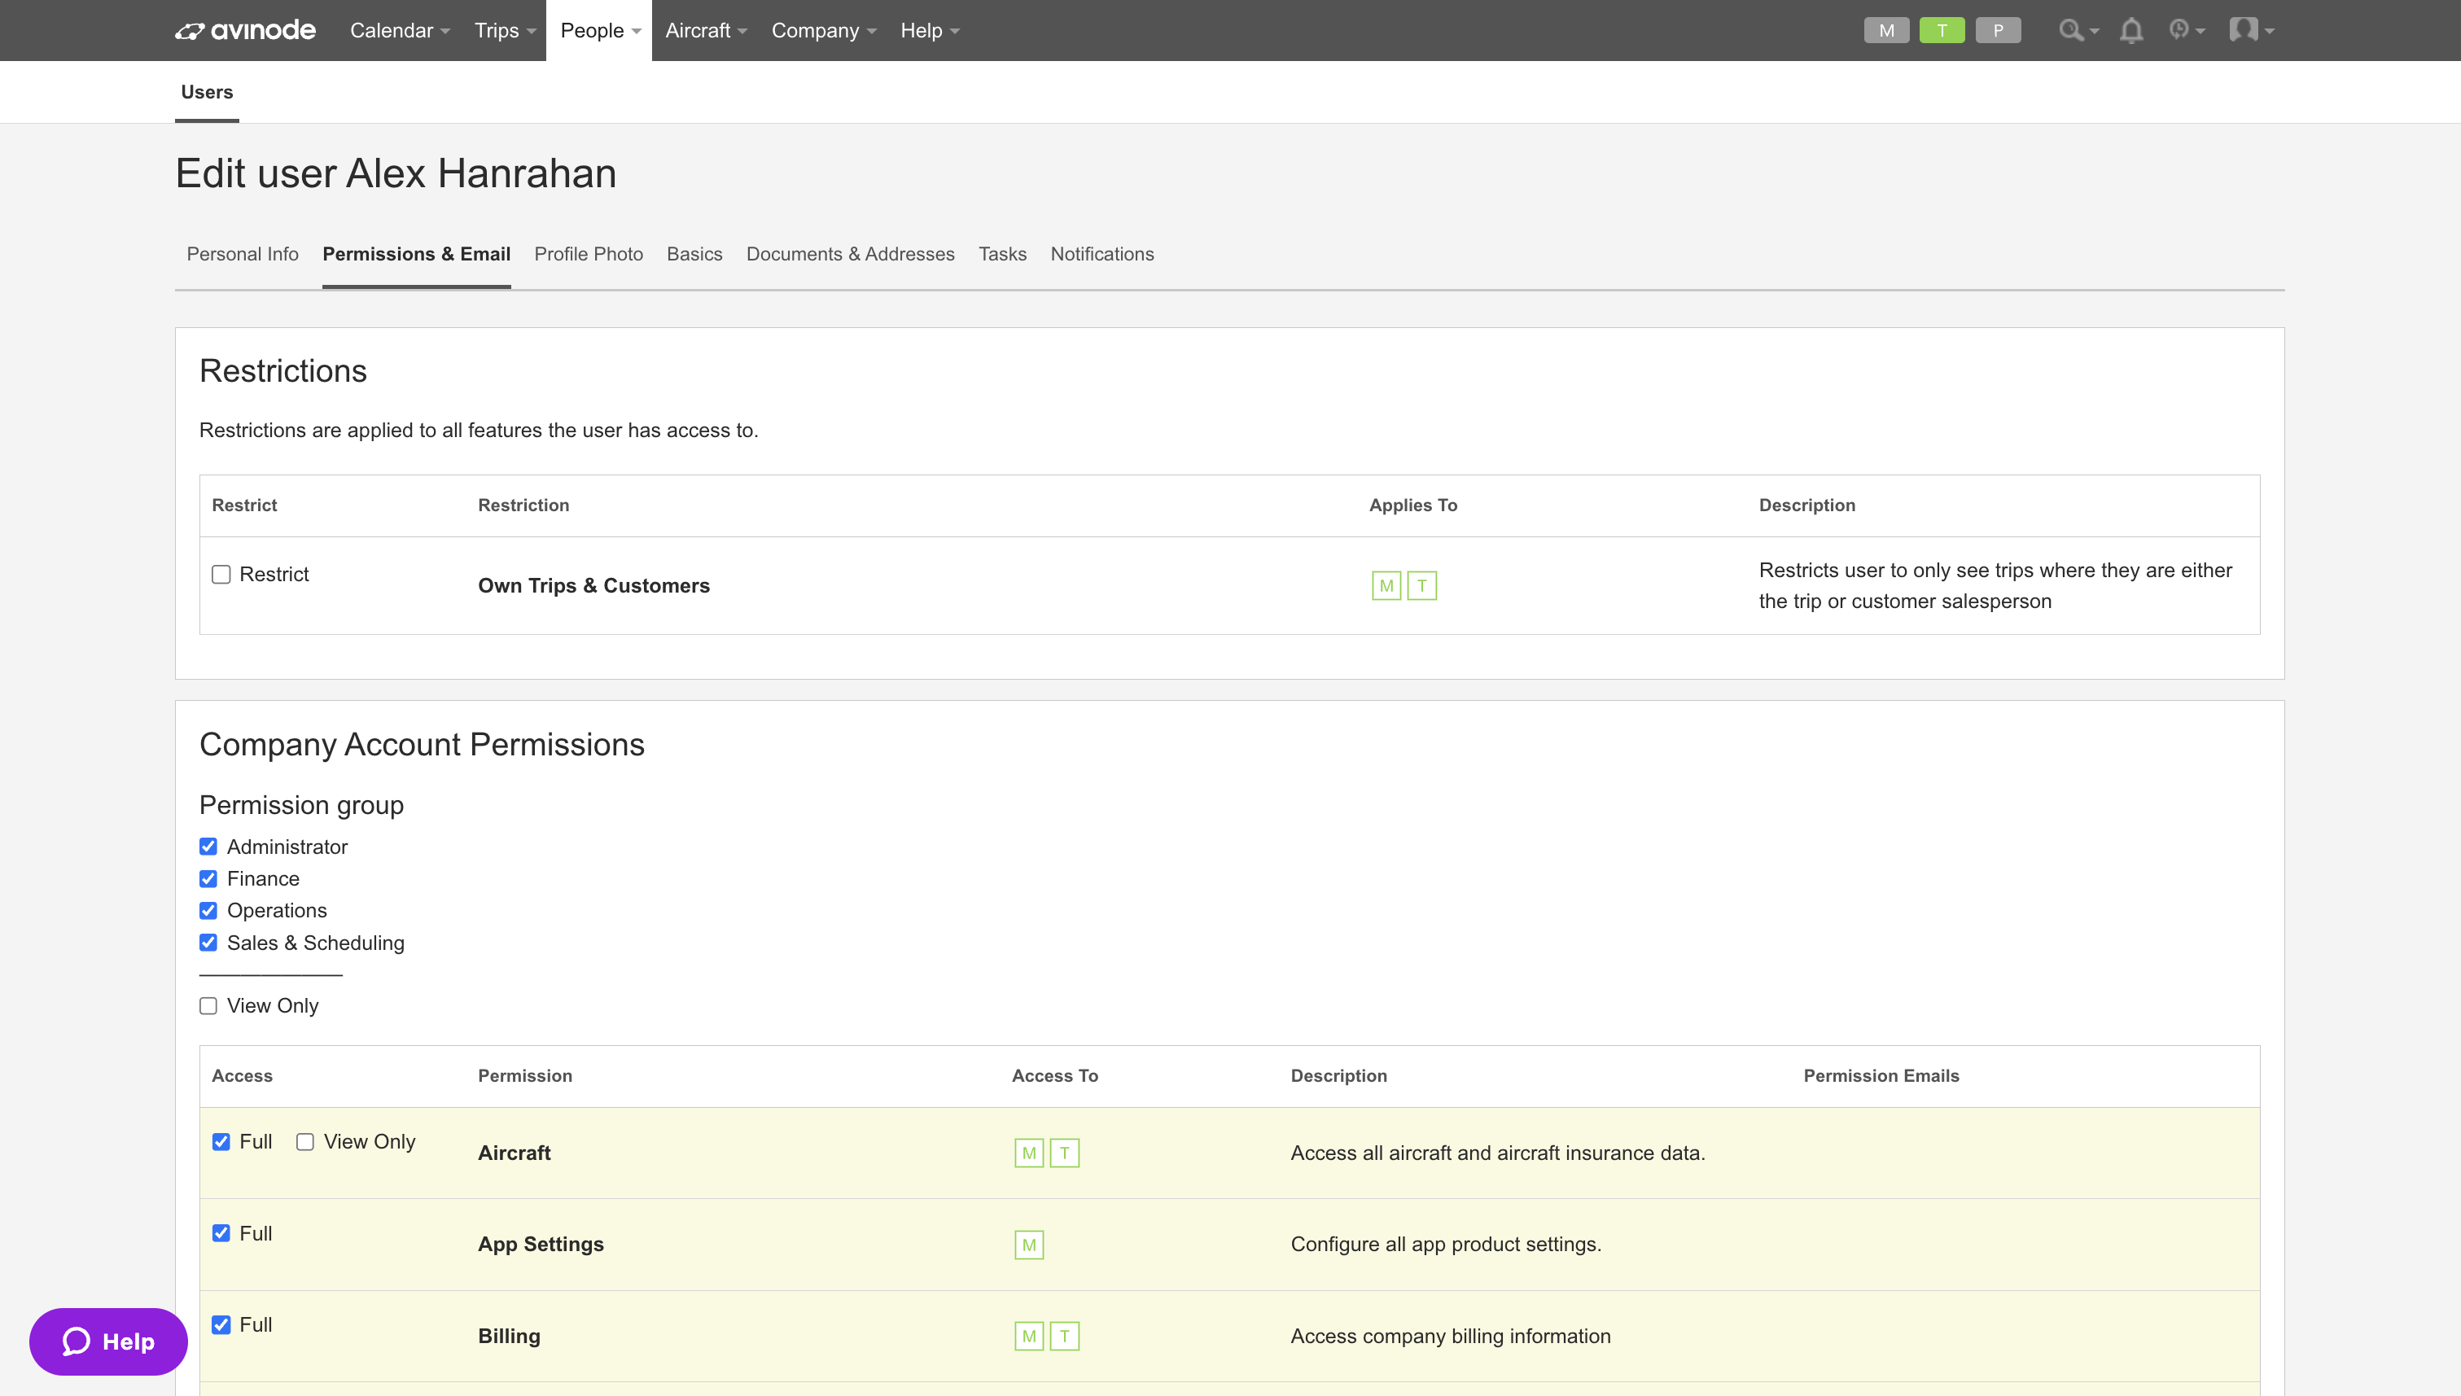Uncheck Full access for Aircraft
2461x1396 pixels.
pyautogui.click(x=221, y=1142)
